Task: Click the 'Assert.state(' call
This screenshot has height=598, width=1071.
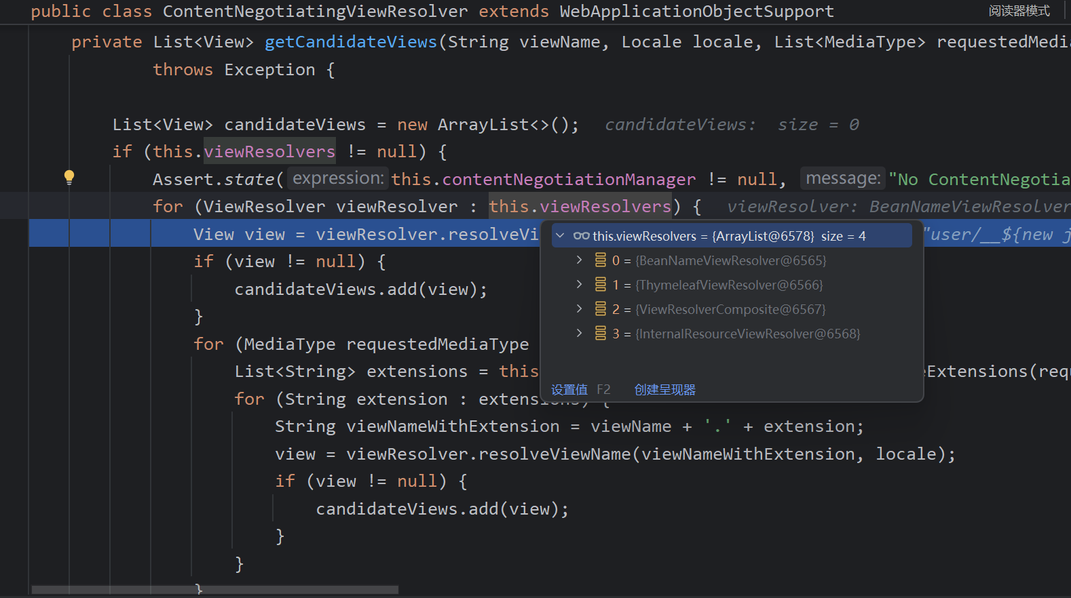Action: [218, 180]
